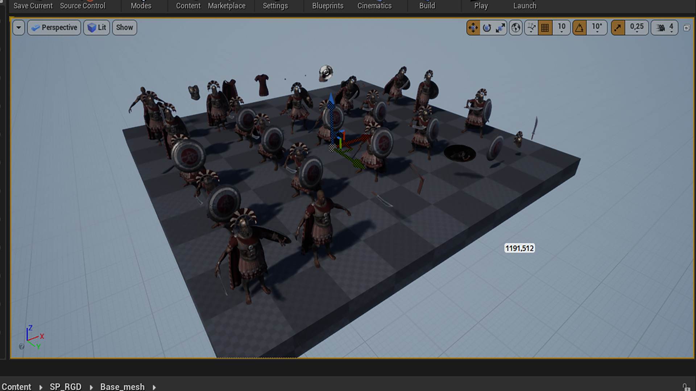The image size is (696, 391).
Task: Open the grid snap size 10 dropdown
Action: pyautogui.click(x=562, y=28)
